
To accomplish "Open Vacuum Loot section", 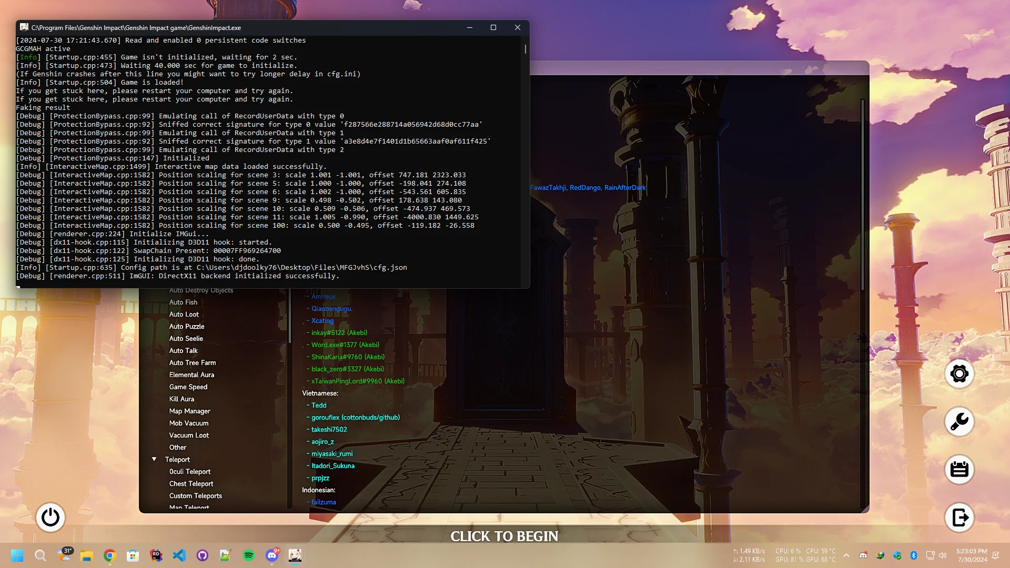I will click(x=189, y=435).
